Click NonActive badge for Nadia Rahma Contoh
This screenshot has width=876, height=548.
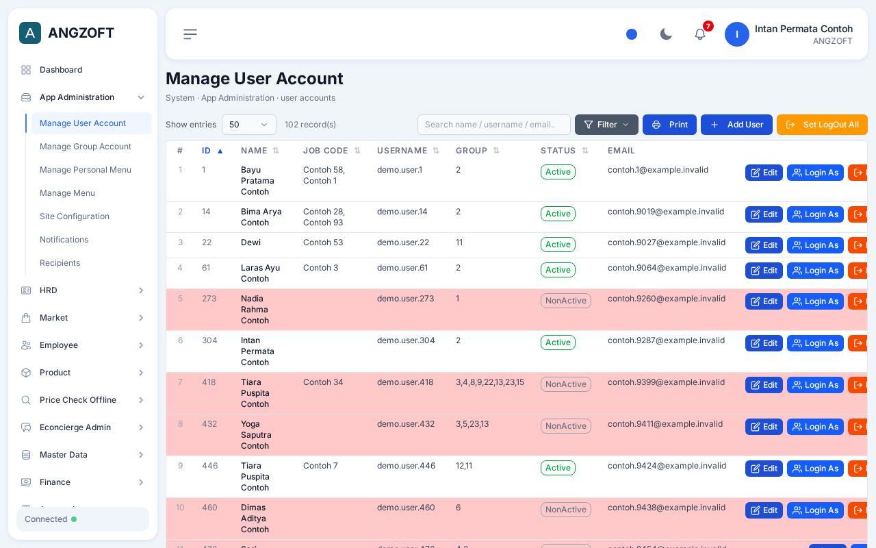pyautogui.click(x=566, y=301)
